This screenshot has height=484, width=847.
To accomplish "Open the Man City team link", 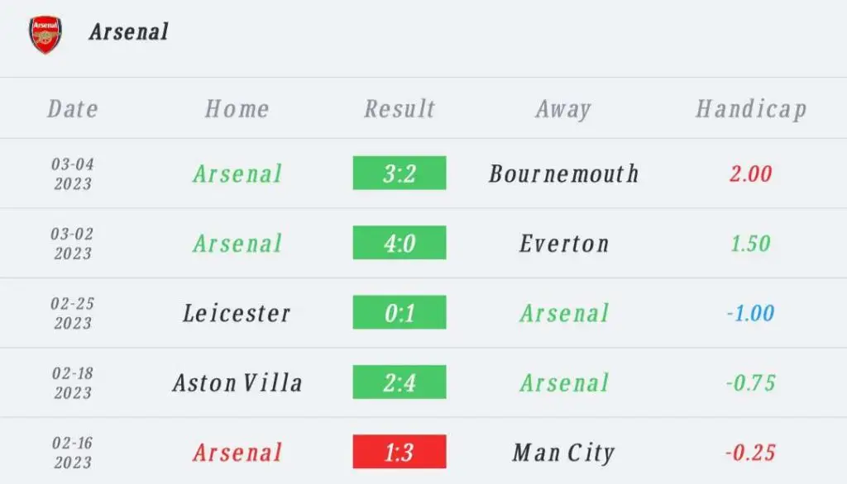I will tap(563, 453).
